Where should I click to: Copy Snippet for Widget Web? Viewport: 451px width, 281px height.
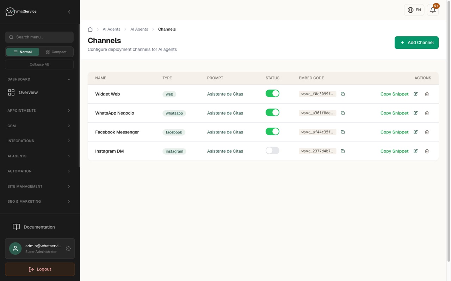(x=394, y=94)
